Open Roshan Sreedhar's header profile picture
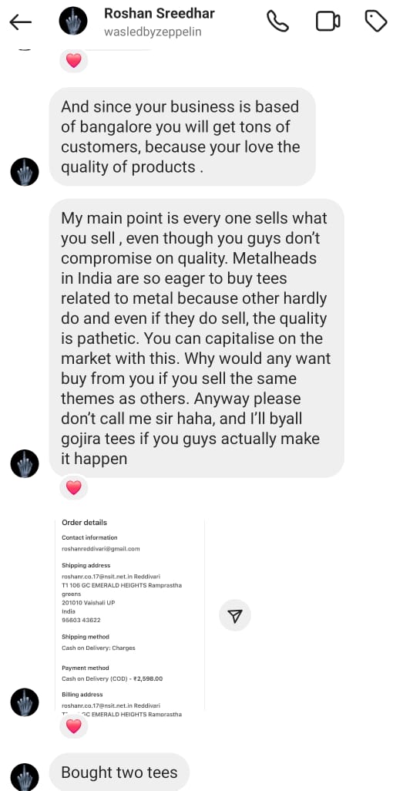The width and height of the screenshot is (393, 791). [73, 21]
